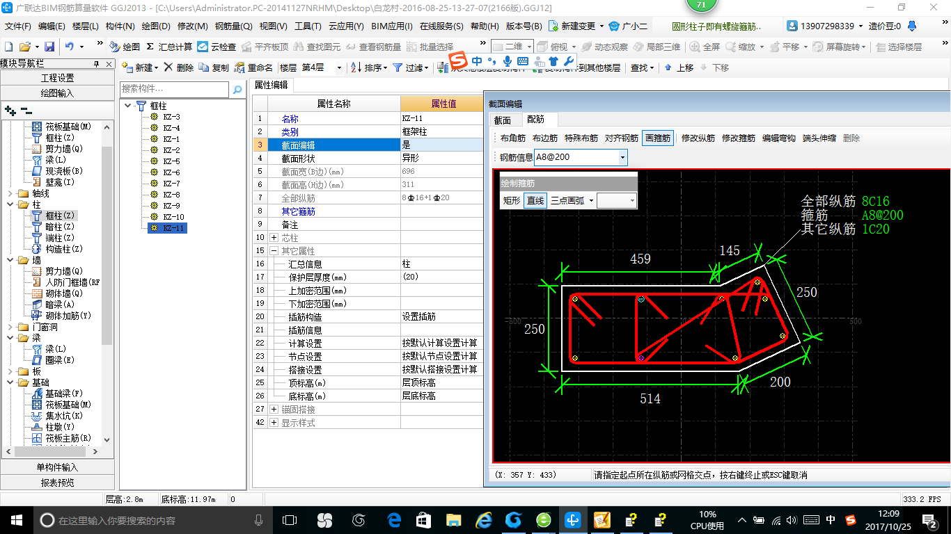
Task: Click the 布角筋 button
Action: [513, 138]
